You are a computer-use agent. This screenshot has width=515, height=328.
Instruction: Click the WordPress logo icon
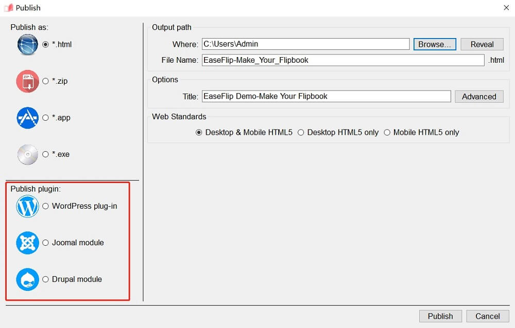(28, 206)
